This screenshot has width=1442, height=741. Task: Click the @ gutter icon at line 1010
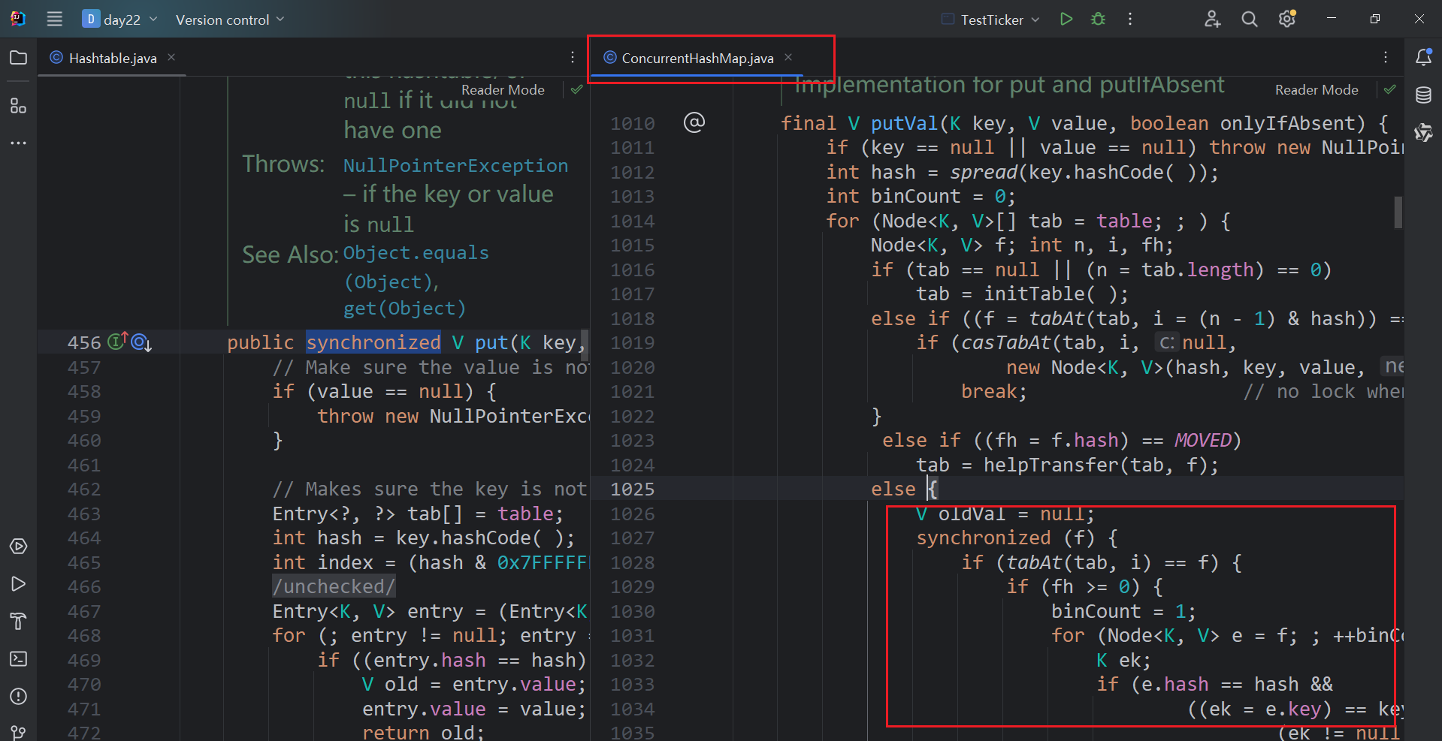click(x=694, y=122)
